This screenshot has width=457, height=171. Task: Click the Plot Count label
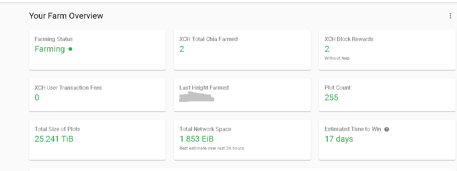click(x=337, y=88)
